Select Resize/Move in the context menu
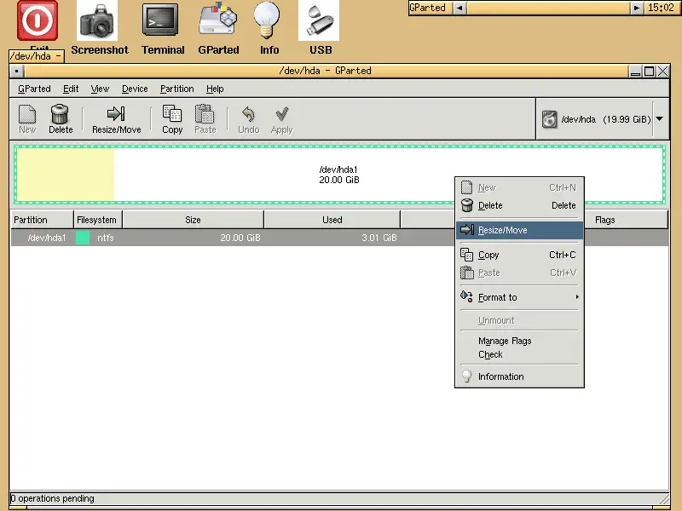 click(x=519, y=230)
